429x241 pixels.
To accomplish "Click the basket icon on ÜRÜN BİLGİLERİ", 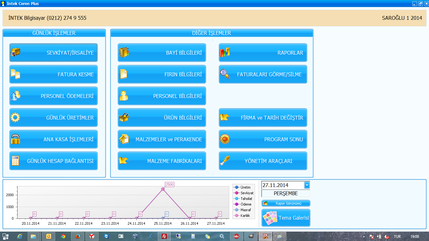I will tap(124, 118).
